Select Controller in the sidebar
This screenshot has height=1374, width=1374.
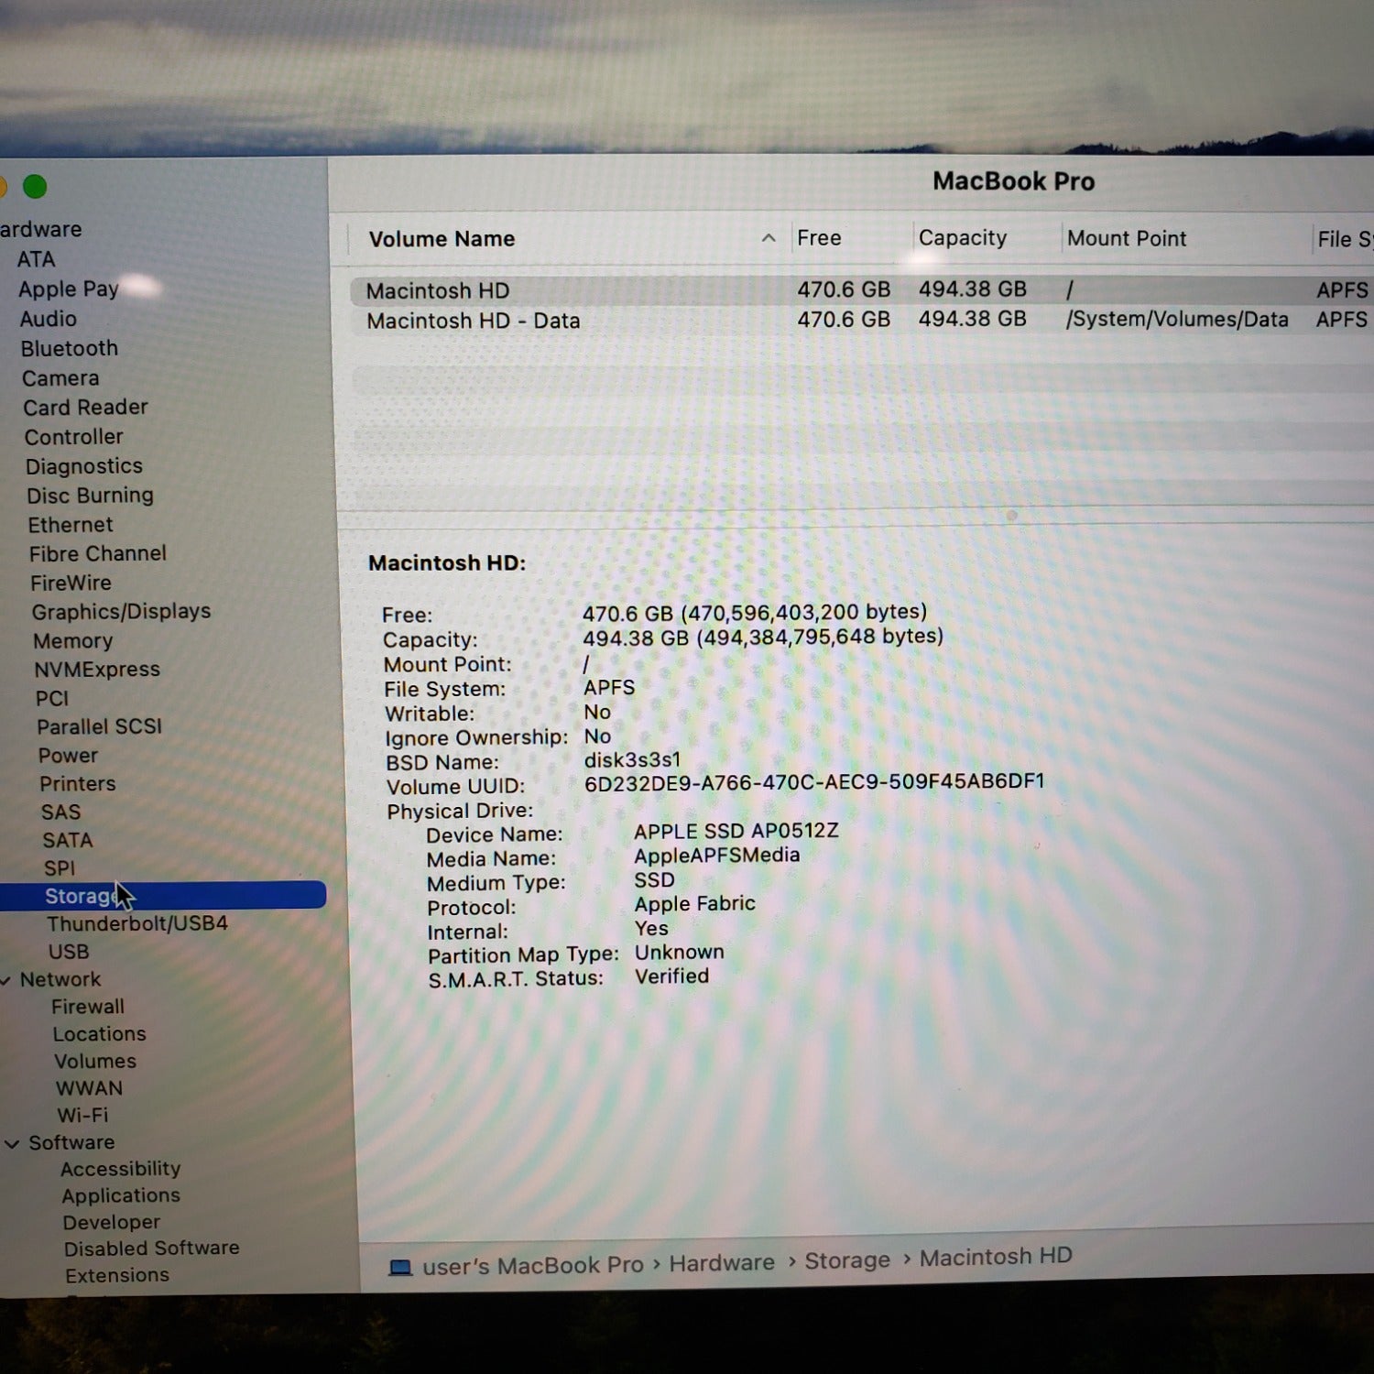tap(73, 437)
